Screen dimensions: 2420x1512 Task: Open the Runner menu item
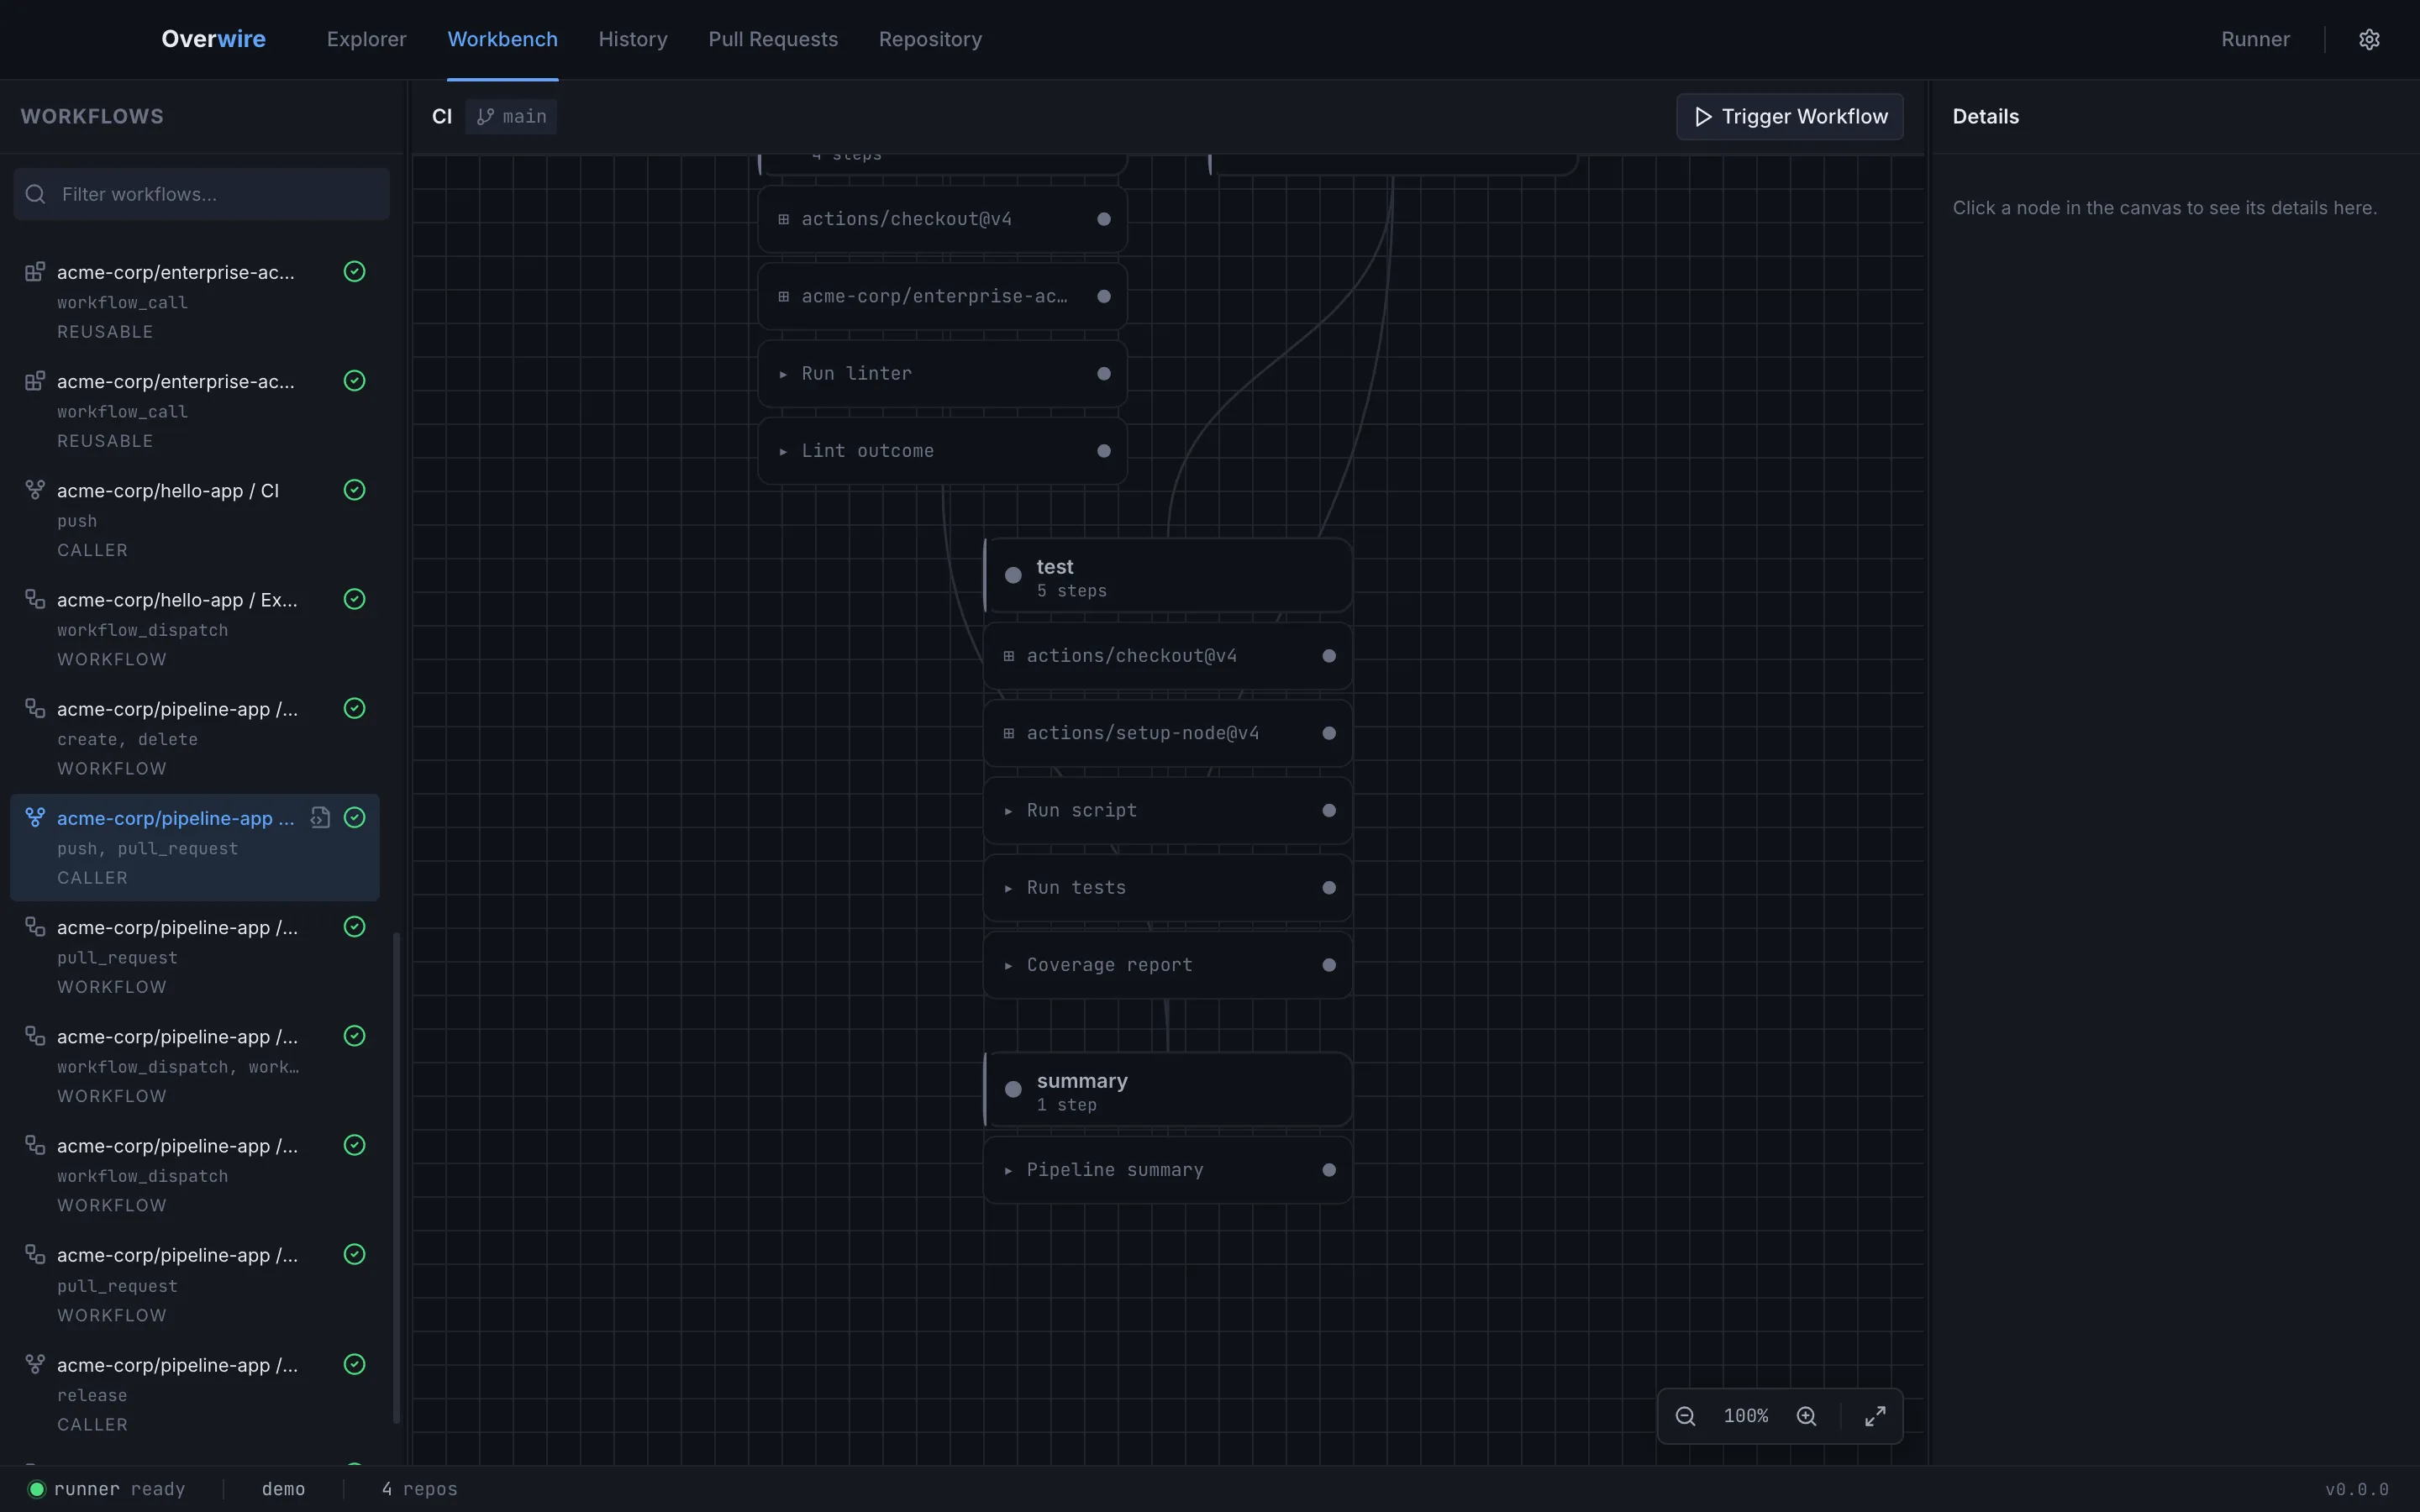(2255, 39)
